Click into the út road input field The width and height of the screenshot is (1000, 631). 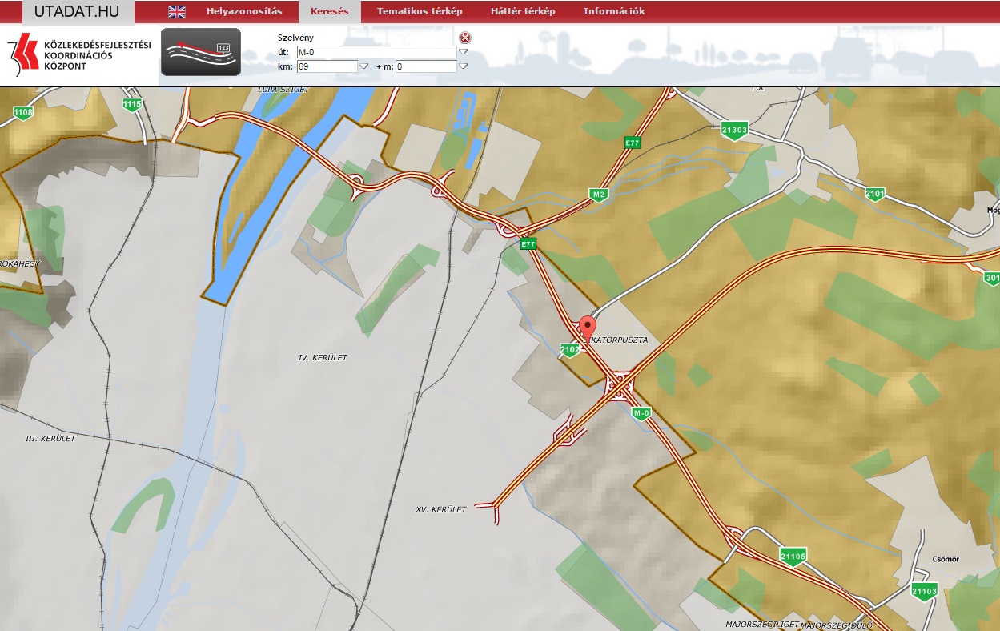pyautogui.click(x=376, y=52)
